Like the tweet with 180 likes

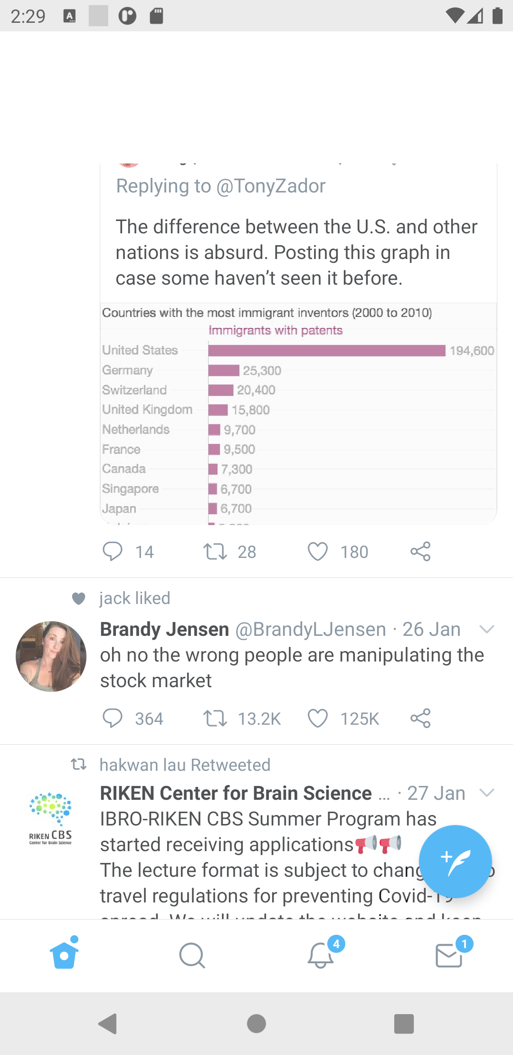[x=318, y=552]
